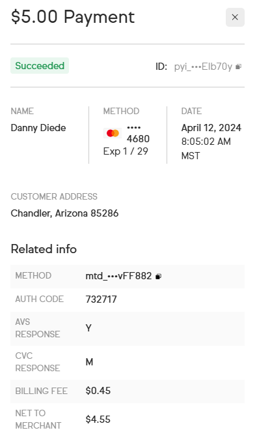
Task: Click the mtd_•••vFF882 method link
Action: tap(118, 276)
